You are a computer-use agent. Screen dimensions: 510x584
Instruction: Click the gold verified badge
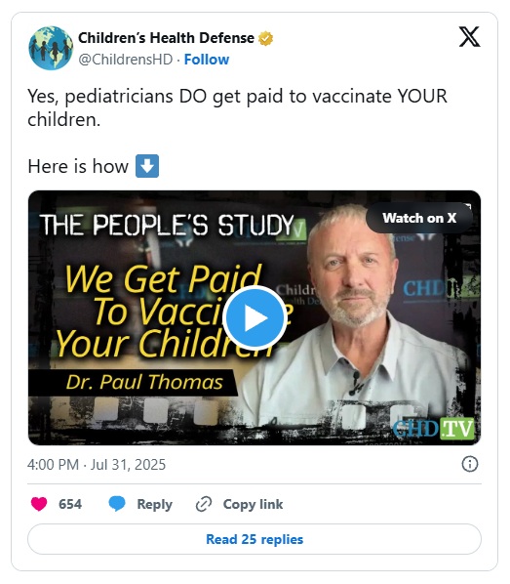[x=265, y=38]
